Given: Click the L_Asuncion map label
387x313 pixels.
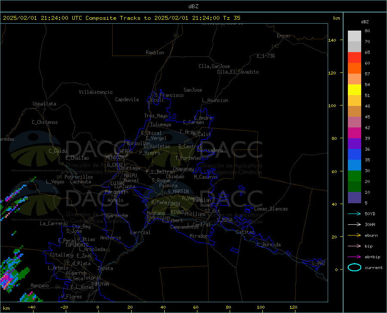Looking at the screenshot, I should pos(215,100).
